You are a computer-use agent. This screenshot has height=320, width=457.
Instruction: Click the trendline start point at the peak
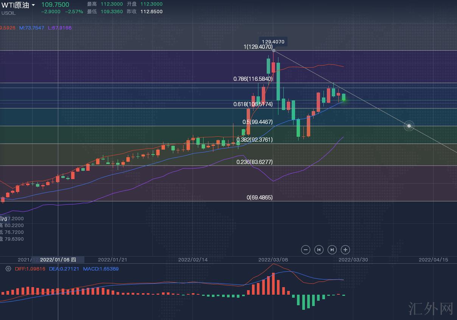pos(273,50)
